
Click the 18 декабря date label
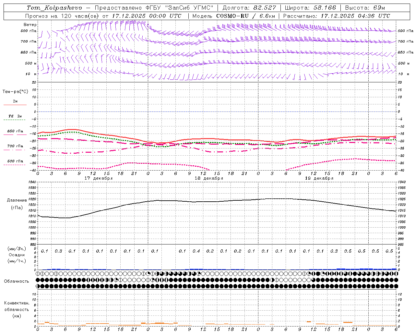(209, 178)
